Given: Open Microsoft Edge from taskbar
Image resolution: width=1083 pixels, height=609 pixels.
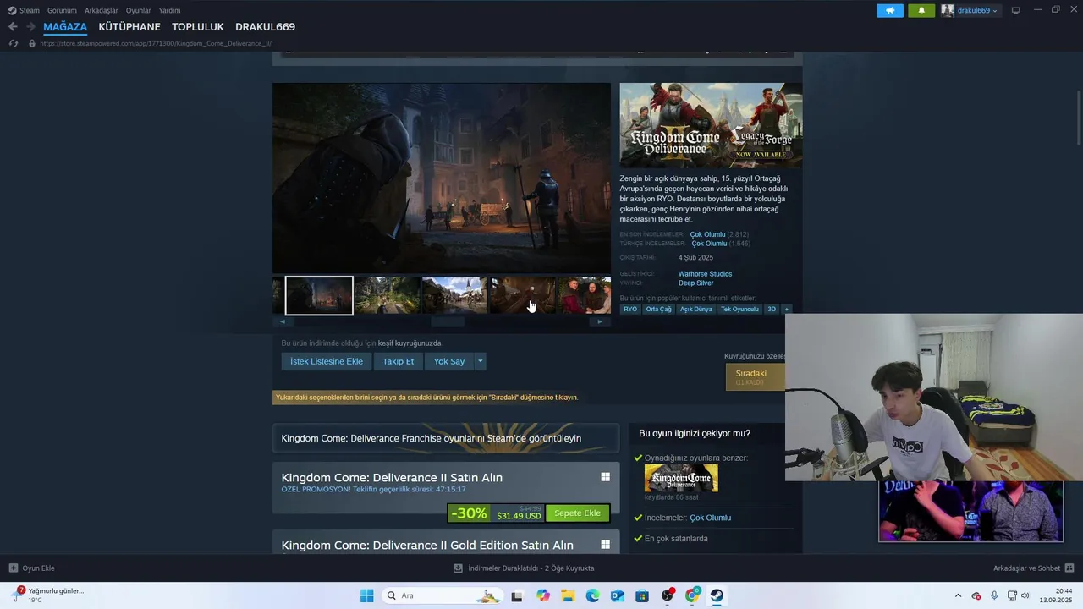Looking at the screenshot, I should [592, 596].
